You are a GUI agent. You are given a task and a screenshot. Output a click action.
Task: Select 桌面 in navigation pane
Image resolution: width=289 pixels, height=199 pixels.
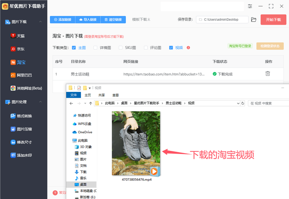(x=81, y=184)
